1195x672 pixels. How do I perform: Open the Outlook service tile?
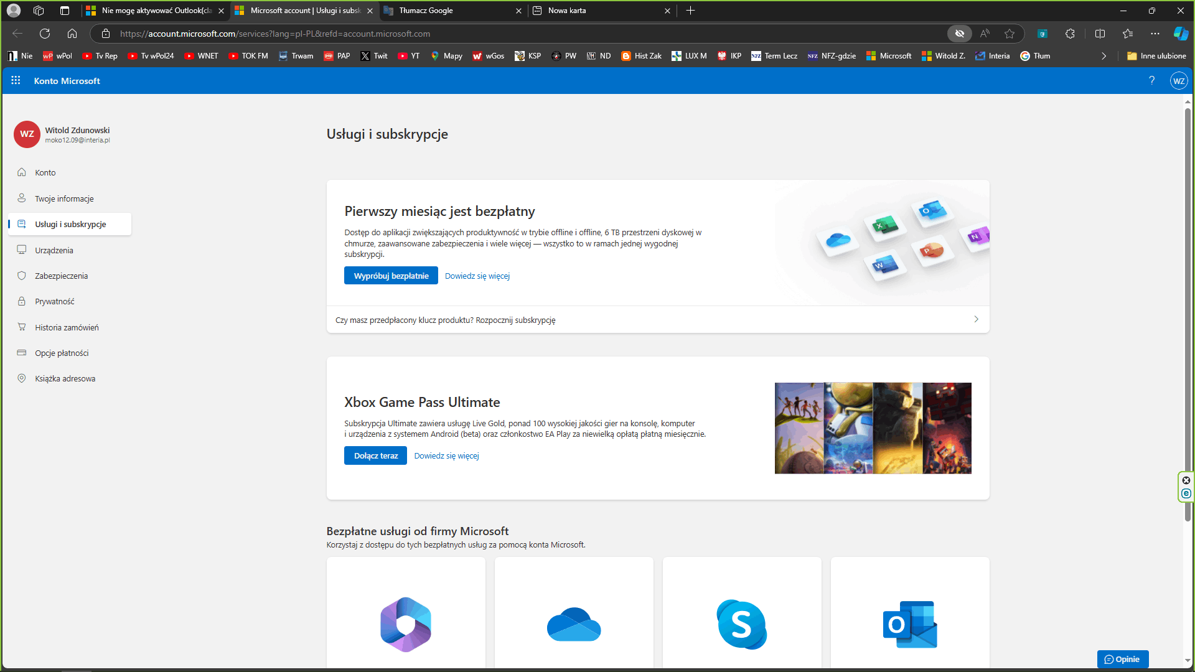point(910,614)
